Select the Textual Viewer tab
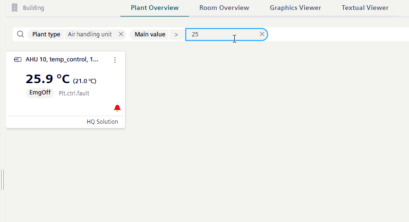 [365, 8]
